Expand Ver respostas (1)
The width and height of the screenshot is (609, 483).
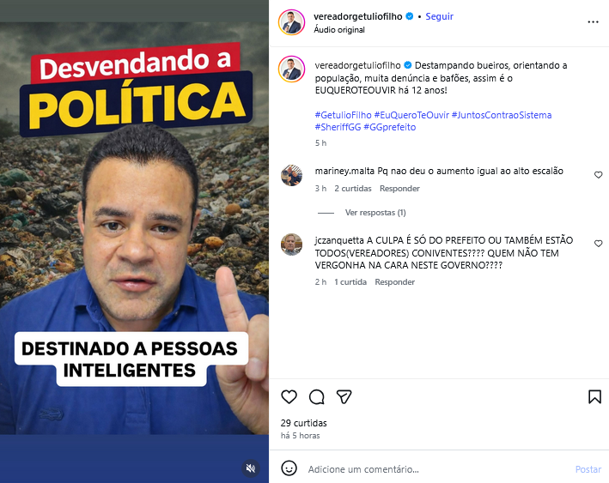(x=375, y=213)
